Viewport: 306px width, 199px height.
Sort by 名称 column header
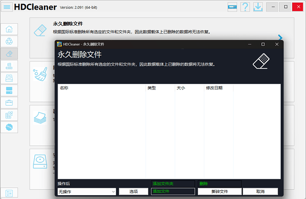102,88
